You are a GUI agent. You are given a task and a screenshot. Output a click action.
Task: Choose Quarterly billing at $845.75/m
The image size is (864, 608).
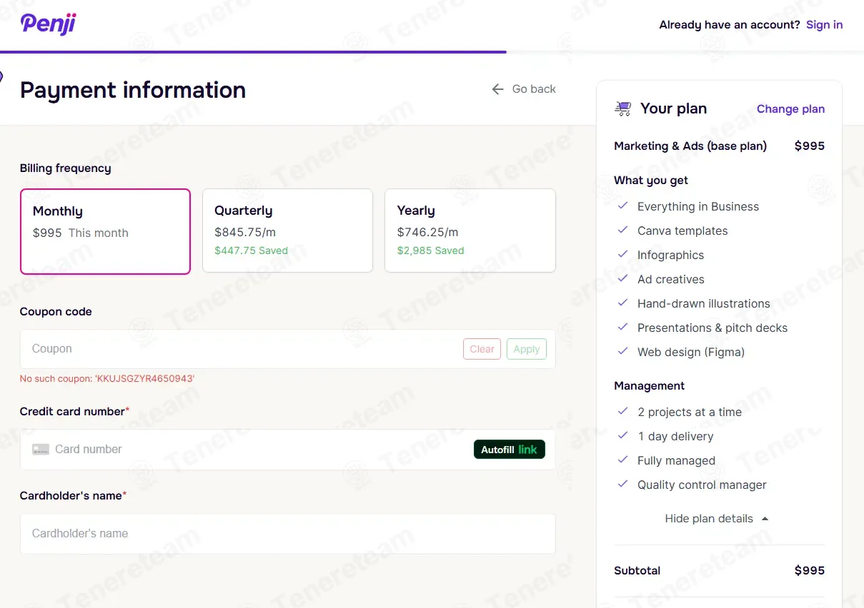coord(287,230)
